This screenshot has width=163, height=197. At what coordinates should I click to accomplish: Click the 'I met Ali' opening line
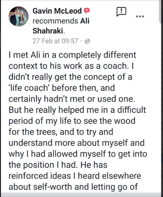pos(72,55)
